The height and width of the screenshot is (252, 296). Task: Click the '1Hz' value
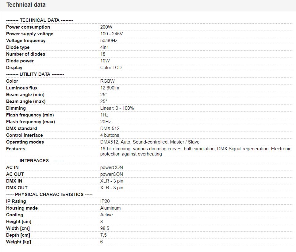pos(104,115)
